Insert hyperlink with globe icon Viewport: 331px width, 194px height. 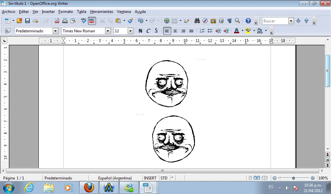tap(167, 21)
